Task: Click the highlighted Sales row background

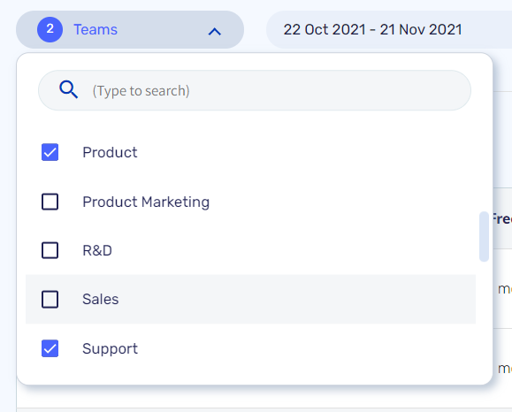Action: point(250,300)
